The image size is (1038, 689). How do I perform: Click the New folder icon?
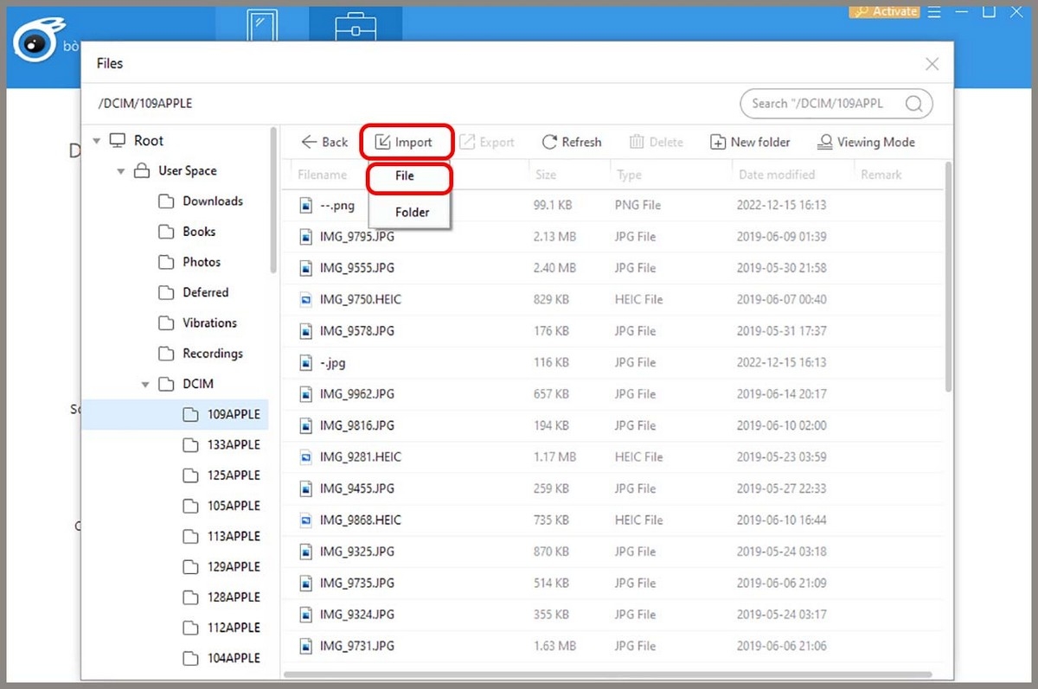[717, 142]
